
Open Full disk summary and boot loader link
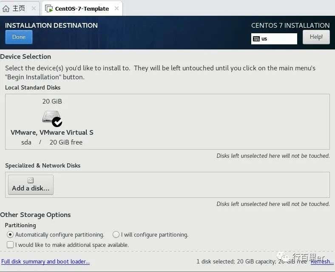[45, 261]
